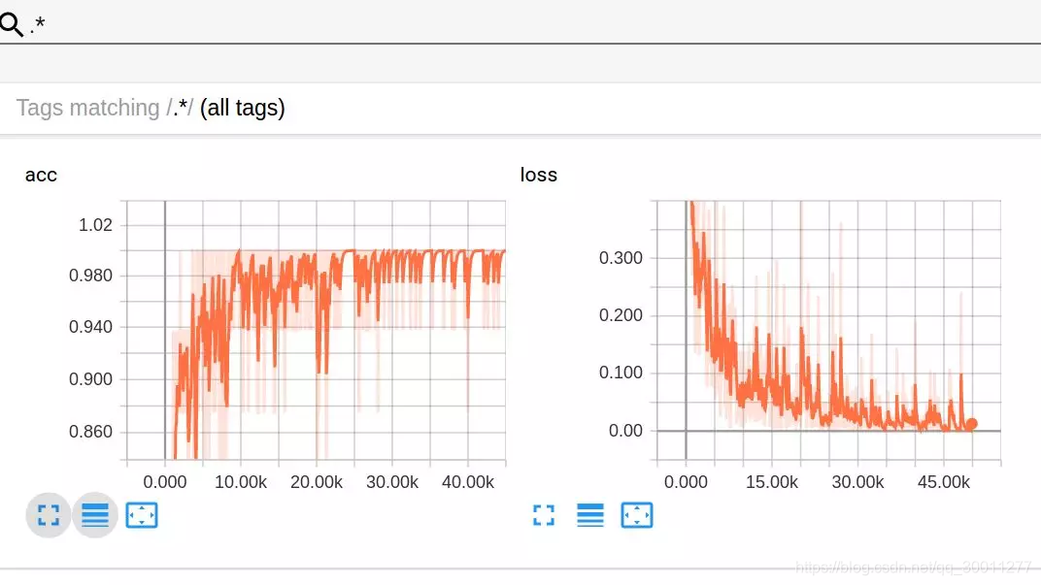Click the acc chart title
The height and width of the screenshot is (585, 1041).
click(x=41, y=175)
